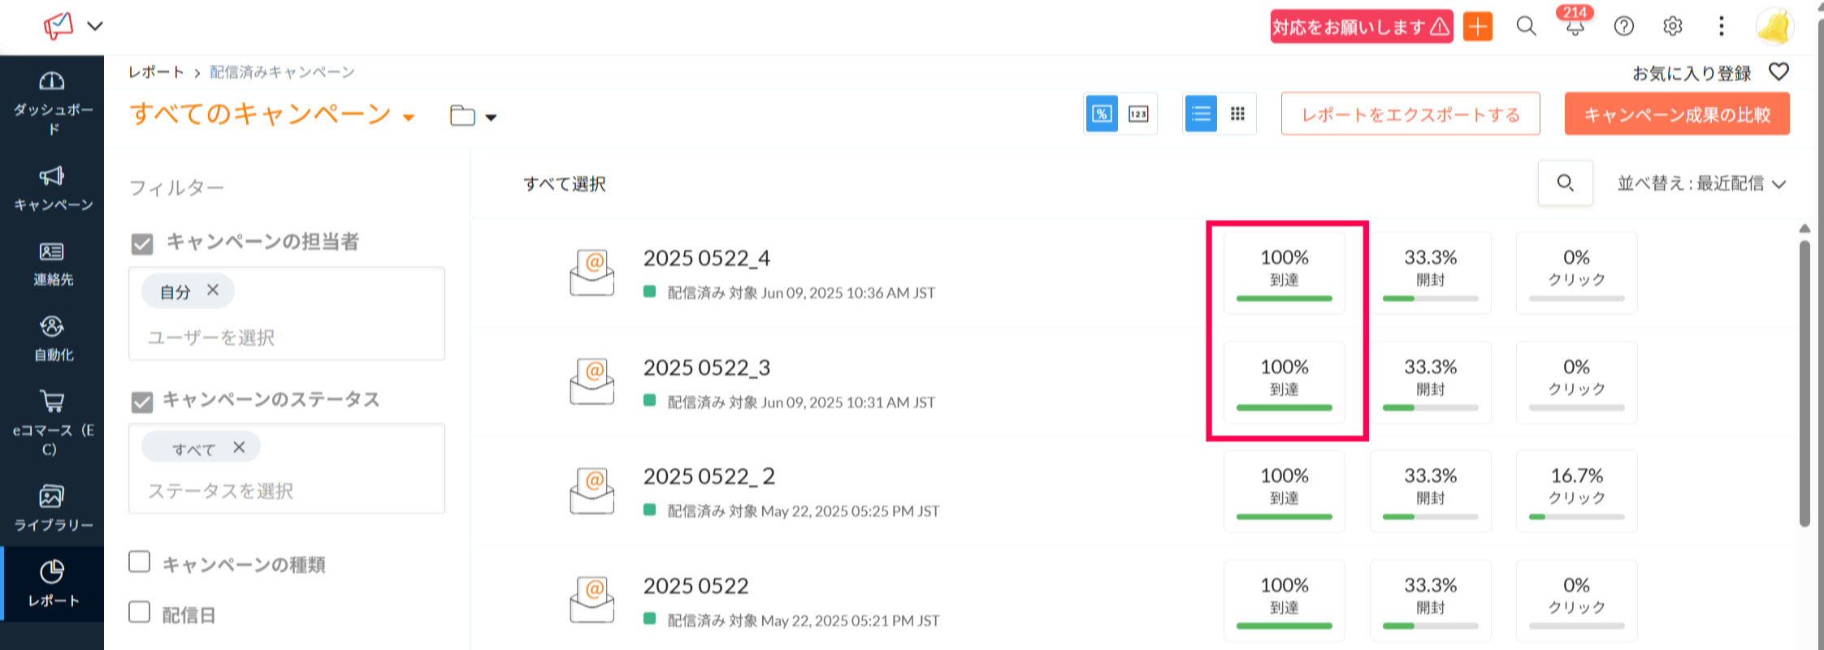Image resolution: width=1824 pixels, height=650 pixels.
Task: Enable the キャンペーンの種類 filter checkbox
Action: click(140, 562)
